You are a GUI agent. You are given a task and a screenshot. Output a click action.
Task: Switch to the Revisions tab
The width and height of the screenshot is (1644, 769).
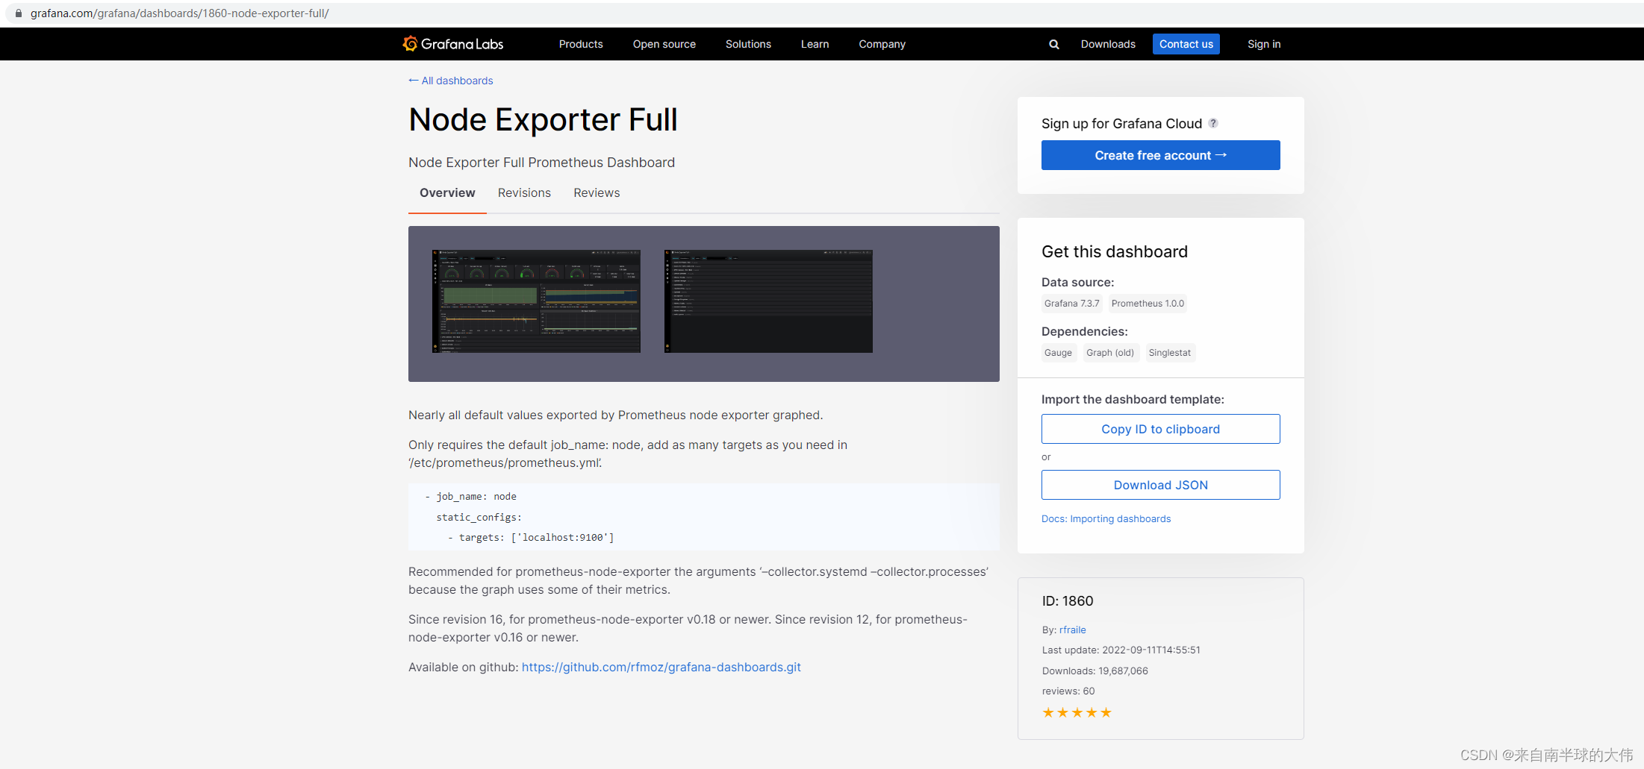tap(524, 192)
